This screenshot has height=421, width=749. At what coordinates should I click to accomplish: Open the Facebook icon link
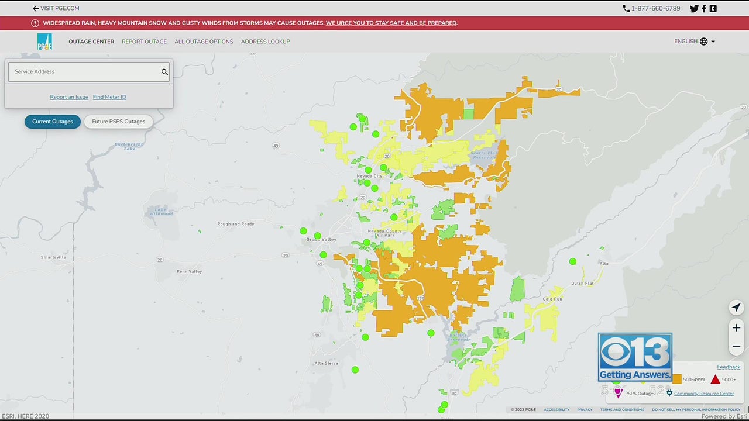704,9
